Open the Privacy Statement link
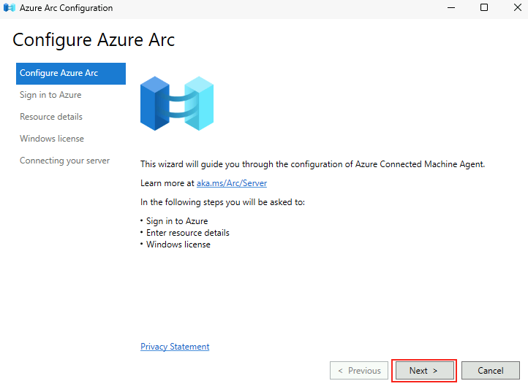This screenshot has height=389, width=528. tap(175, 347)
